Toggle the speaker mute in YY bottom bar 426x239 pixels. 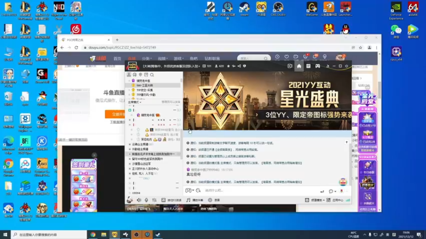point(139,200)
